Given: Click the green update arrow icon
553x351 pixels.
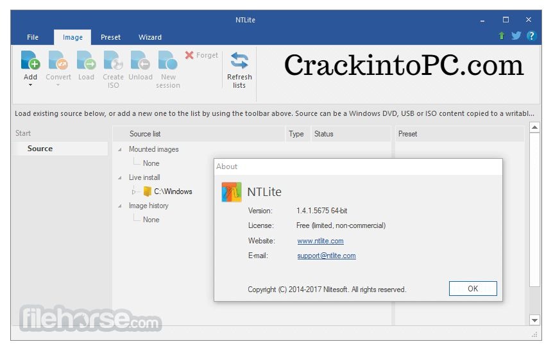Looking at the screenshot, I should tap(502, 36).
